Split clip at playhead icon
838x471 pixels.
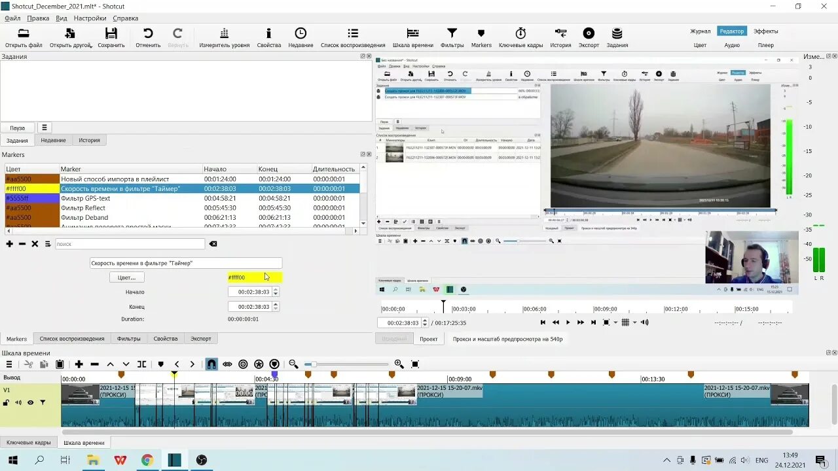[x=141, y=364]
